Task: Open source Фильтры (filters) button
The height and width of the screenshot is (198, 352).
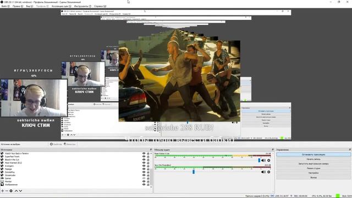Action: [70, 144]
